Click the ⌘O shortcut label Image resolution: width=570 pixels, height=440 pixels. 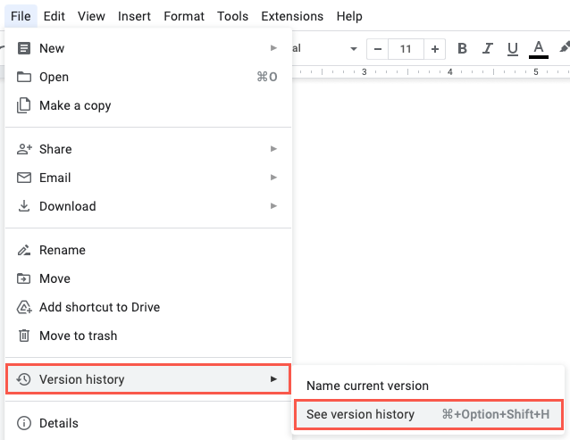point(267,77)
